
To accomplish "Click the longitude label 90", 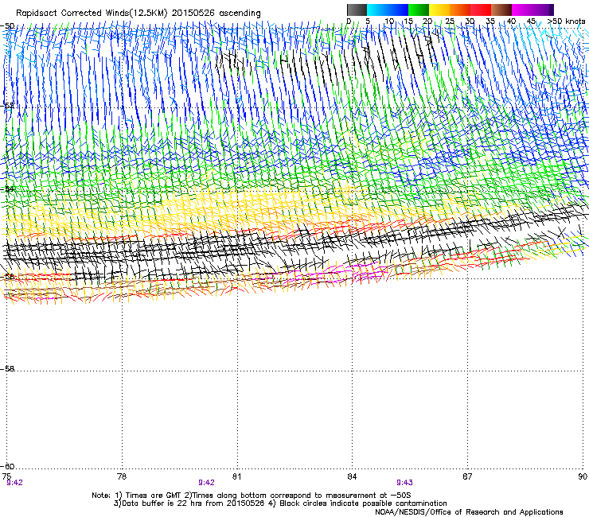I will [x=583, y=476].
